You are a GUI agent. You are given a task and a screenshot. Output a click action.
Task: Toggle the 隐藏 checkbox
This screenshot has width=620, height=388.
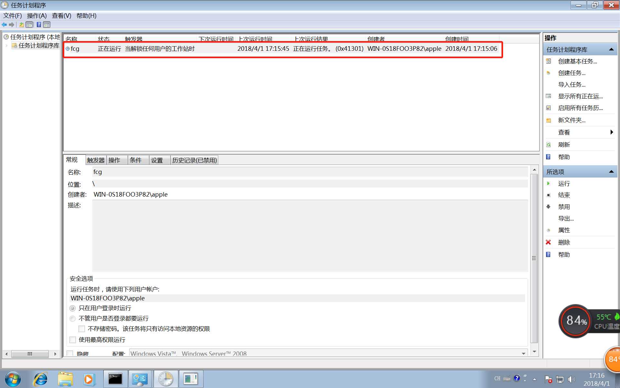(70, 353)
